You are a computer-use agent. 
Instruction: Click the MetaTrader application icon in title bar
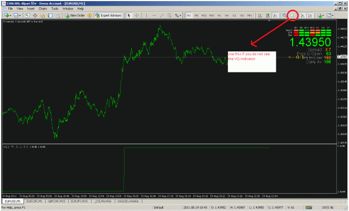pos(4,3)
